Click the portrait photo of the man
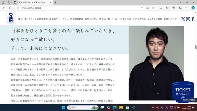The height and width of the screenshot is (111, 197). click(156, 63)
